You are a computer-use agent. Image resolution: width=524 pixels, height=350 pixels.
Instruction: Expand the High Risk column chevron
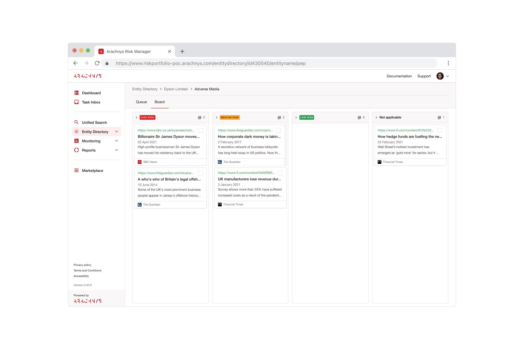click(136, 117)
